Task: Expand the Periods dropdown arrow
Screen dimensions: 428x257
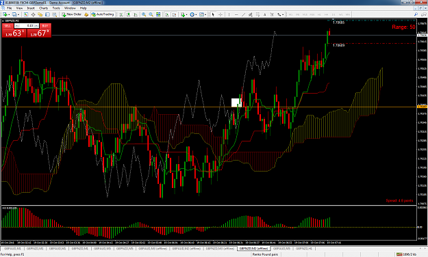Action: [196, 14]
